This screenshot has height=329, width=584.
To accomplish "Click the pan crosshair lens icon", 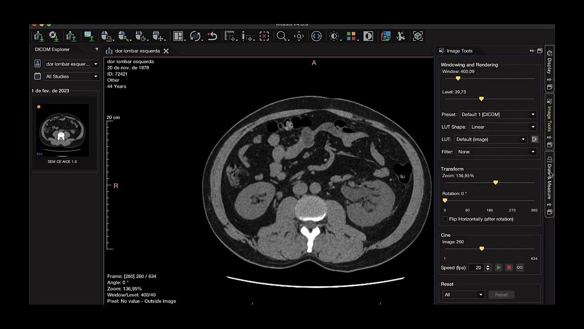I will (299, 36).
